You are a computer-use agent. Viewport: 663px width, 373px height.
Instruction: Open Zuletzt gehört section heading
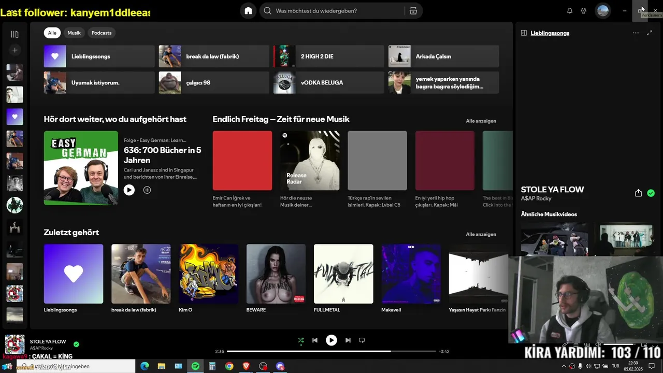(71, 233)
